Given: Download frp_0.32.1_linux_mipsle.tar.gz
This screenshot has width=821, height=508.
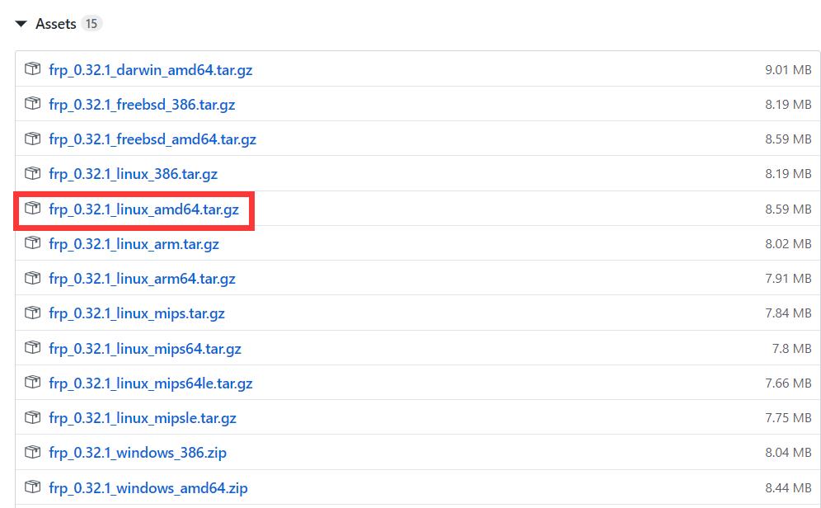Looking at the screenshot, I should 143,418.
